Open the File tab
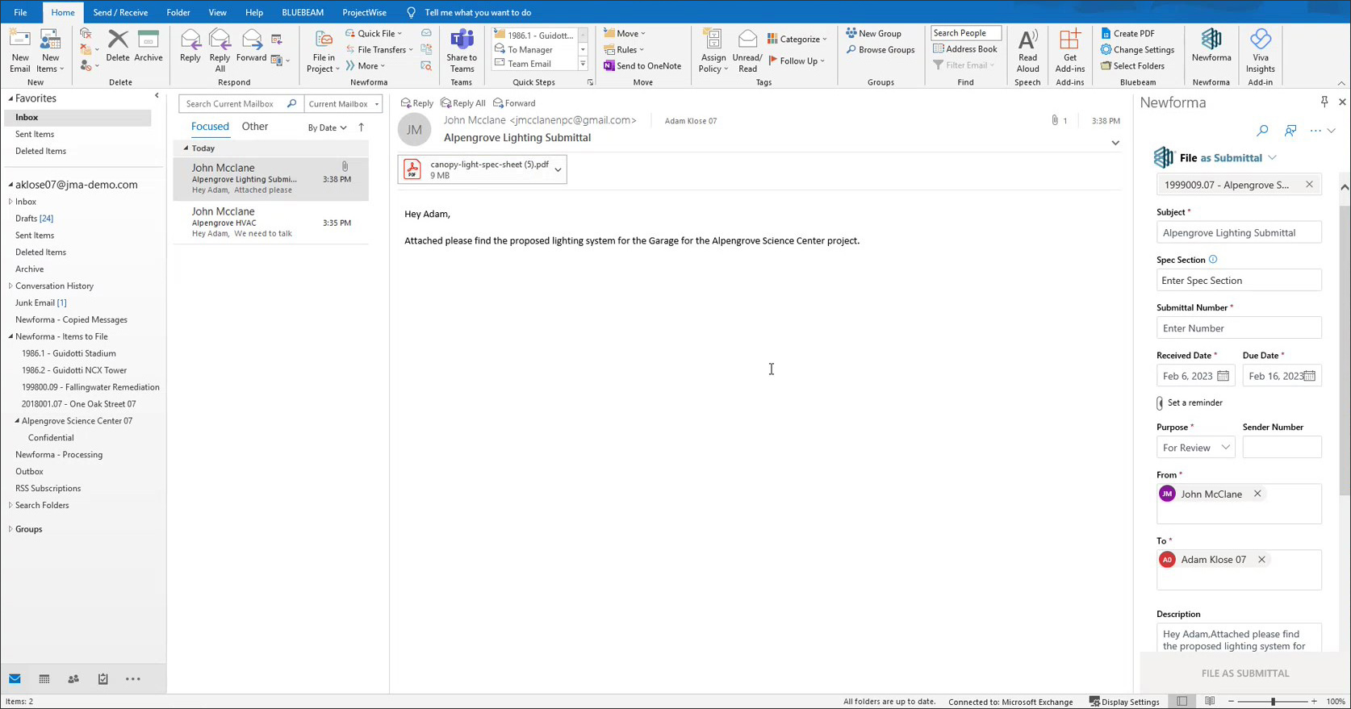Image resolution: width=1351 pixels, height=709 pixels. click(x=20, y=12)
